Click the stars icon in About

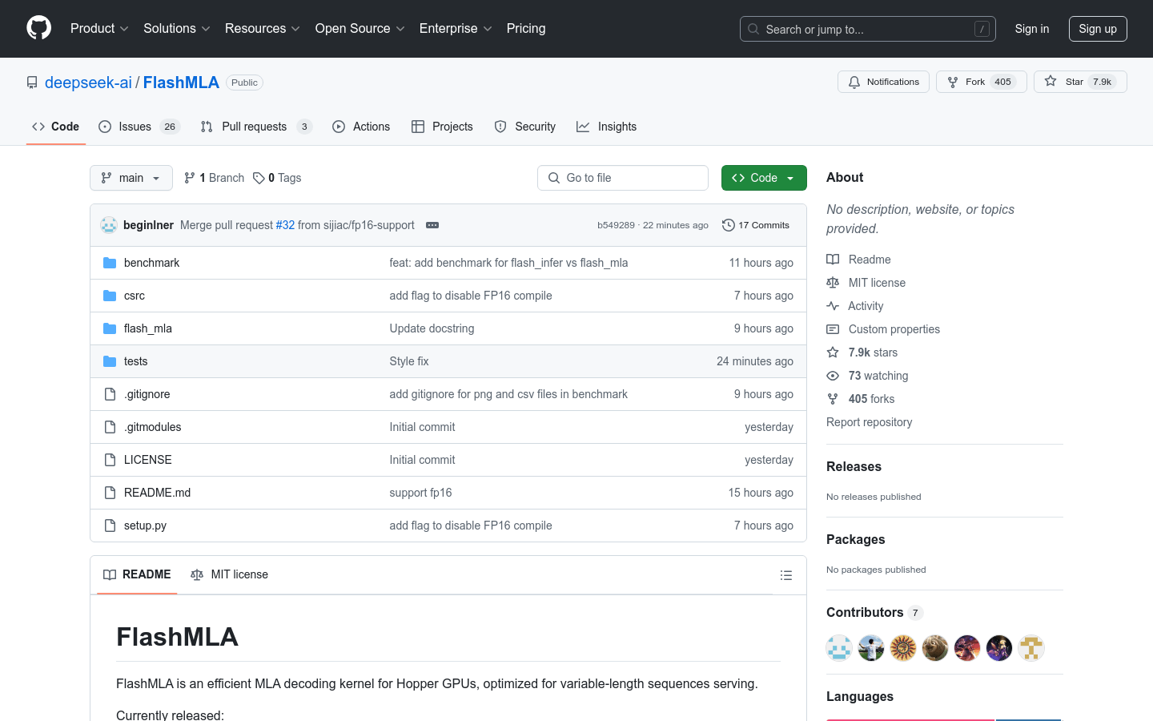833,352
